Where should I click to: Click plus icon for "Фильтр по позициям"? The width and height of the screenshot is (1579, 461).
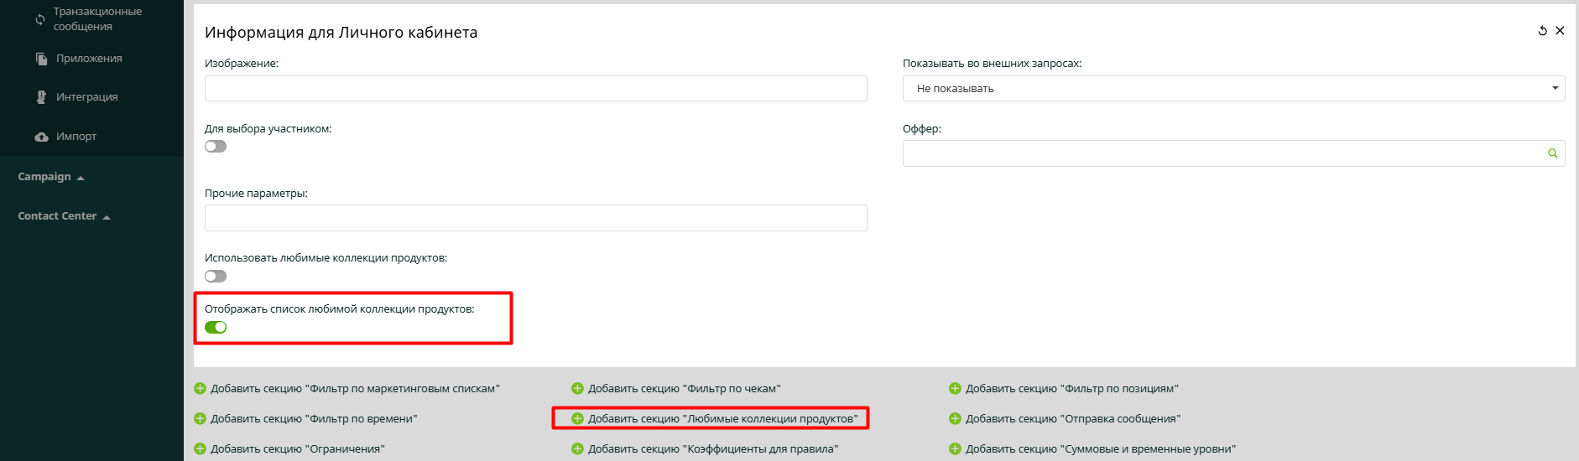[x=955, y=389]
